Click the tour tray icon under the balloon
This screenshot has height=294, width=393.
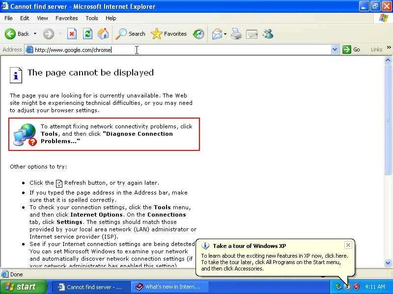[347, 287]
